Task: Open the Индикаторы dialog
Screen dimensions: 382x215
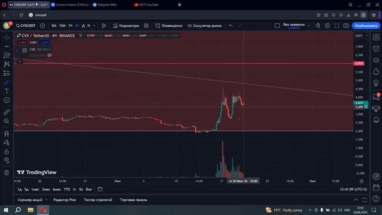Action: pos(126,26)
